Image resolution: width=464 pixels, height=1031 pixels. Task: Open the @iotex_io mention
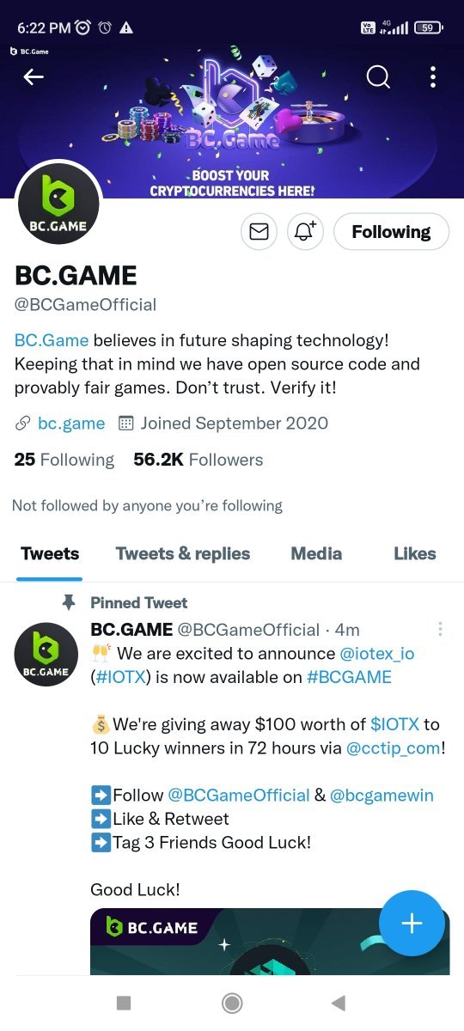pyautogui.click(x=377, y=654)
